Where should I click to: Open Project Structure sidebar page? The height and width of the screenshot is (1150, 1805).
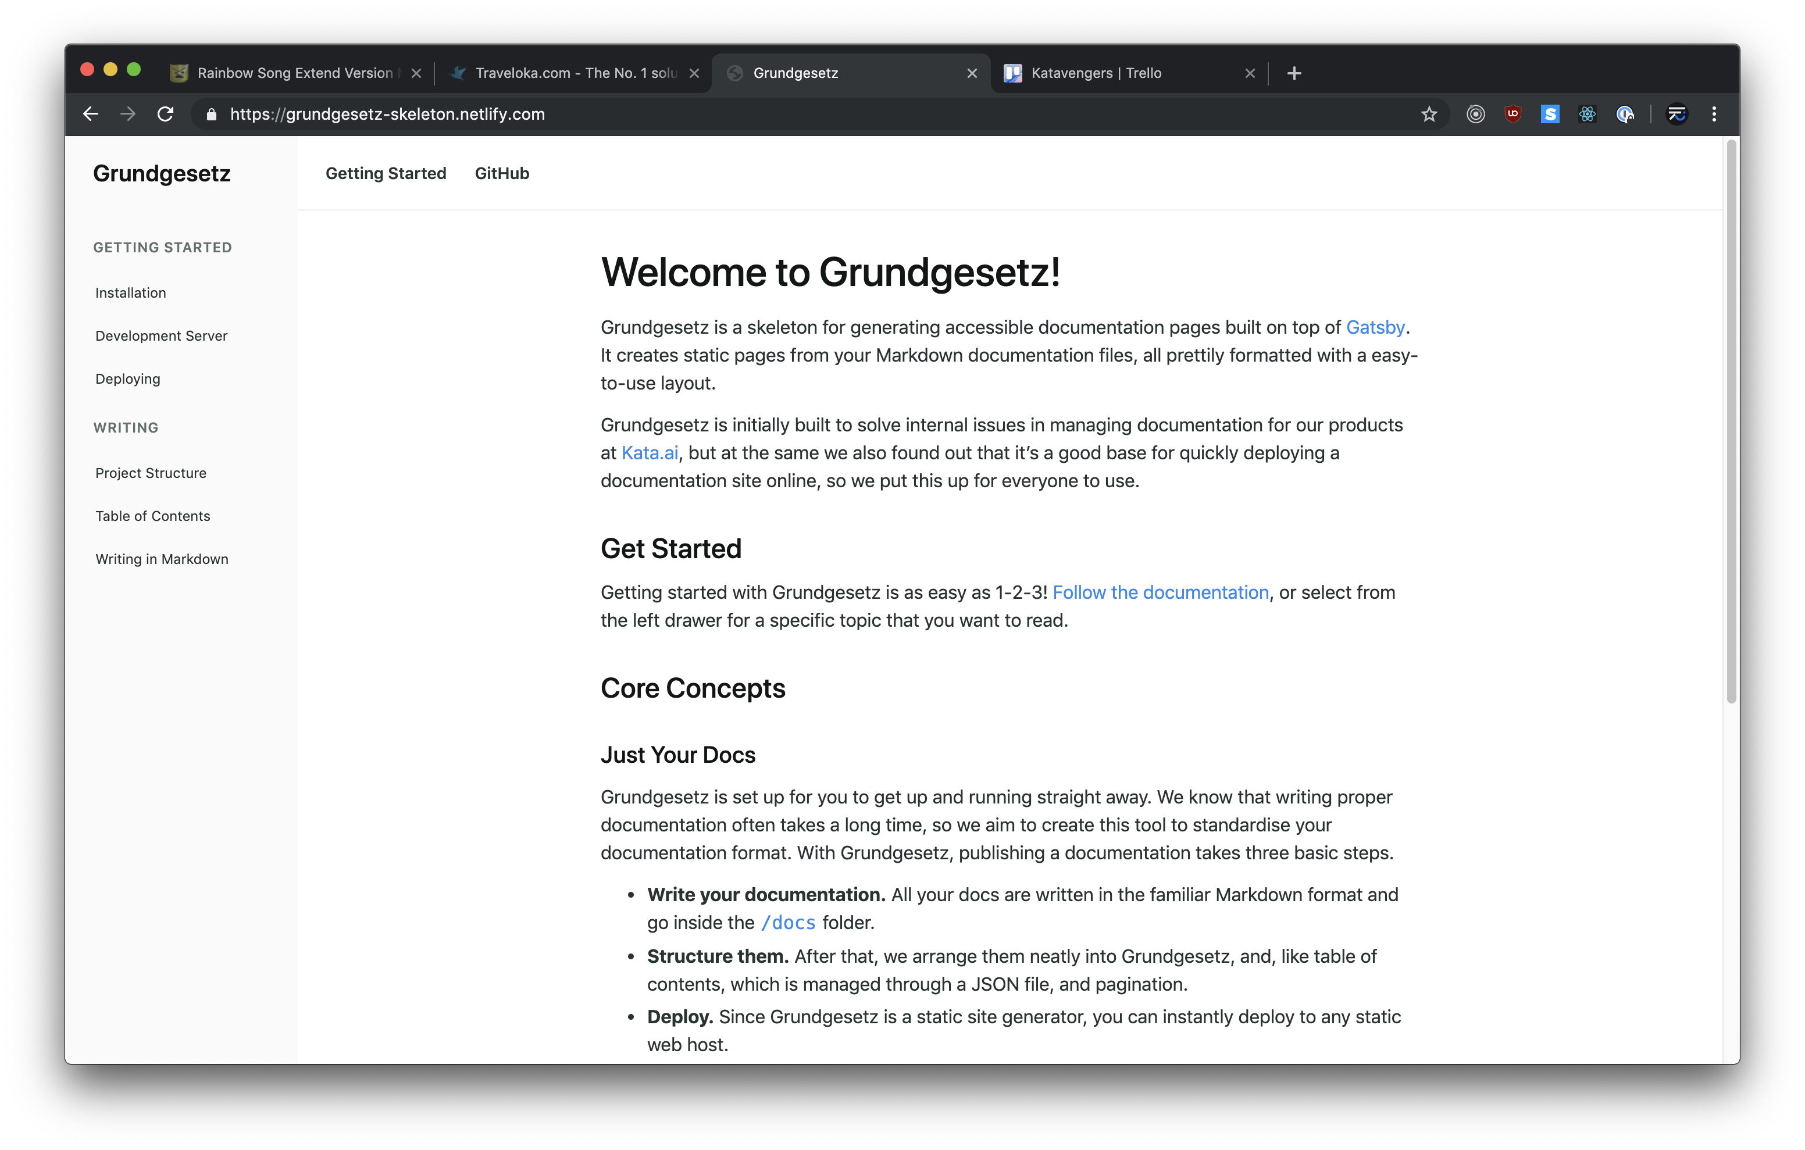click(151, 473)
